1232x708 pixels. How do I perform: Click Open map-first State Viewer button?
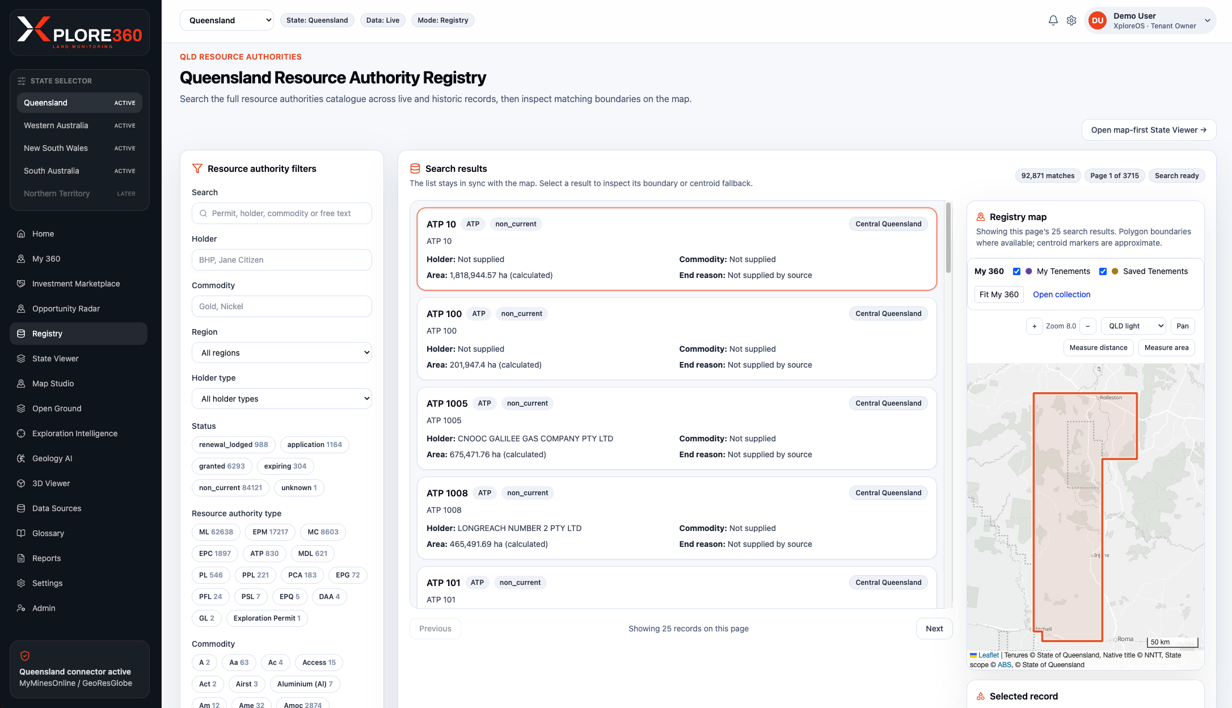[x=1149, y=130]
